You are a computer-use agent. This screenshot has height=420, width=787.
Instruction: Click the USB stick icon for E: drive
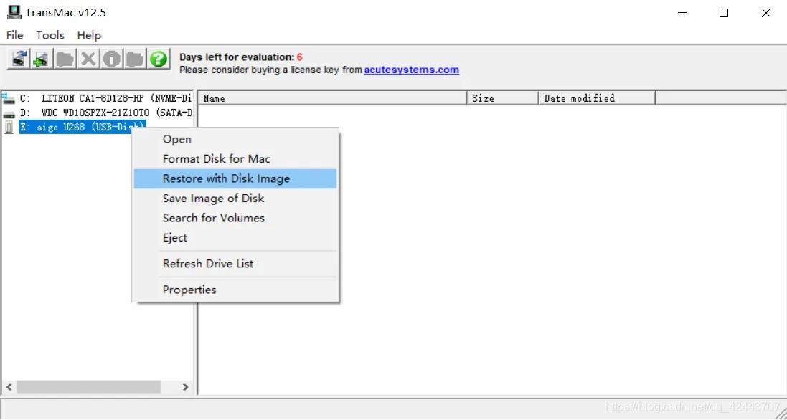(x=9, y=128)
